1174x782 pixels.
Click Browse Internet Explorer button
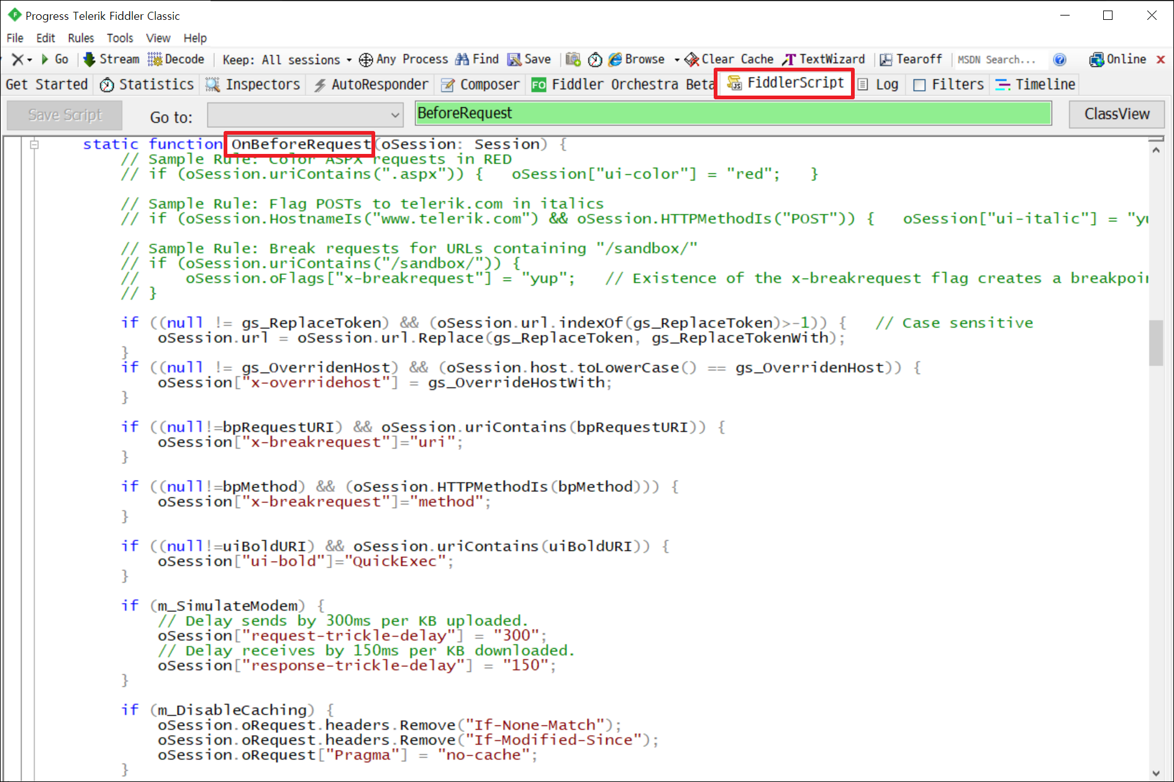pos(637,60)
